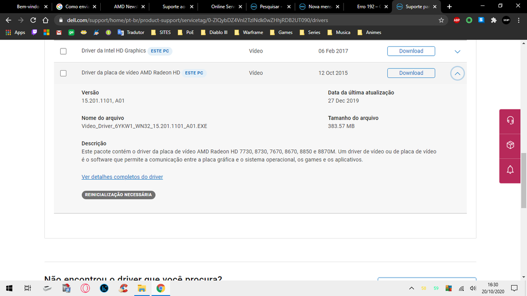527x296 pixels.
Task: Open the taskbar clock showing 16:30
Action: (x=493, y=288)
